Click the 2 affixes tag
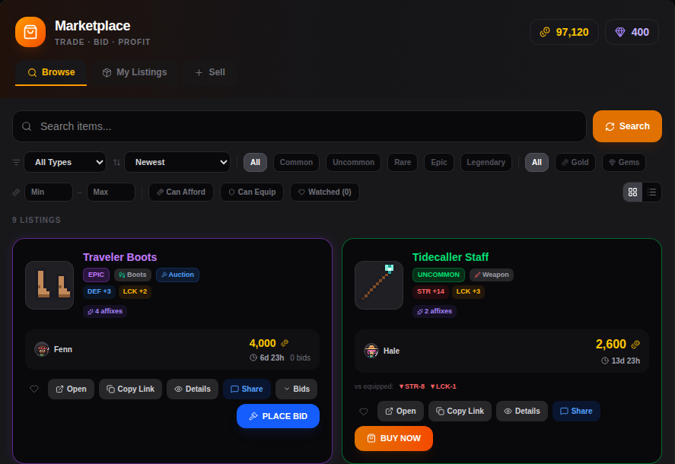 tap(435, 311)
